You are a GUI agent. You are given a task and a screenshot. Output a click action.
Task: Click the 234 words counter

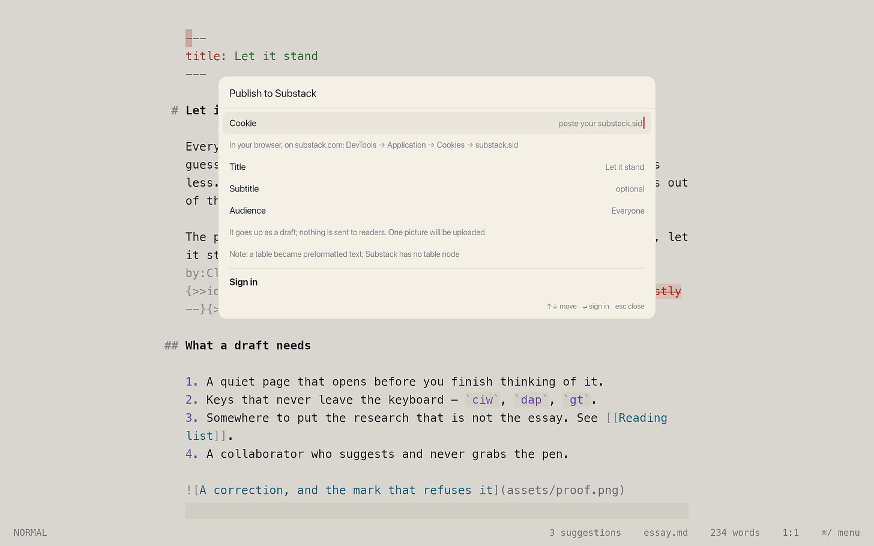(735, 532)
